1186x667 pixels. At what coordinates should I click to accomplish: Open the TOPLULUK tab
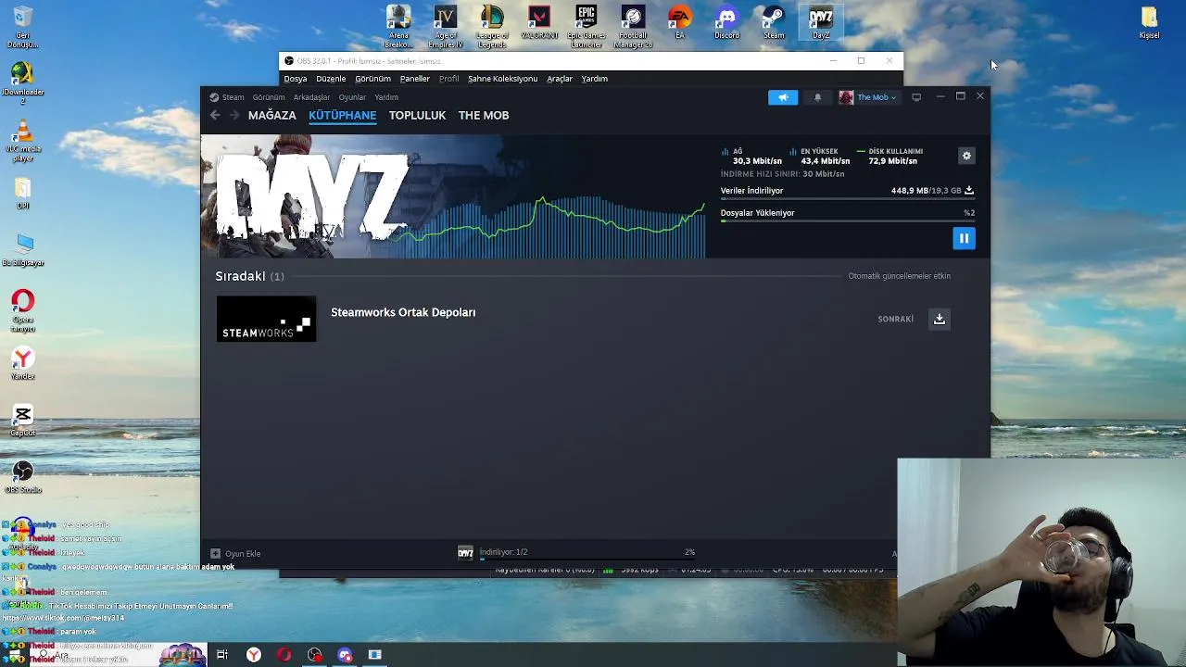click(417, 115)
